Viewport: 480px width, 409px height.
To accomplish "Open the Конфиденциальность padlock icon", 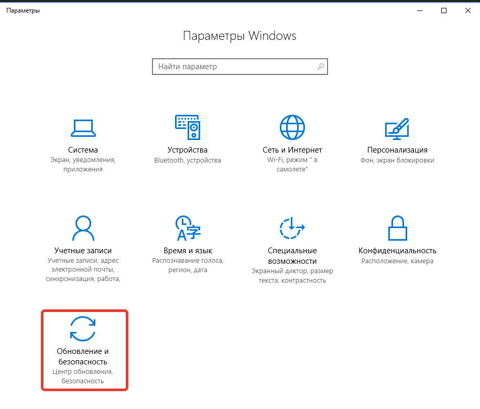I will point(397,228).
